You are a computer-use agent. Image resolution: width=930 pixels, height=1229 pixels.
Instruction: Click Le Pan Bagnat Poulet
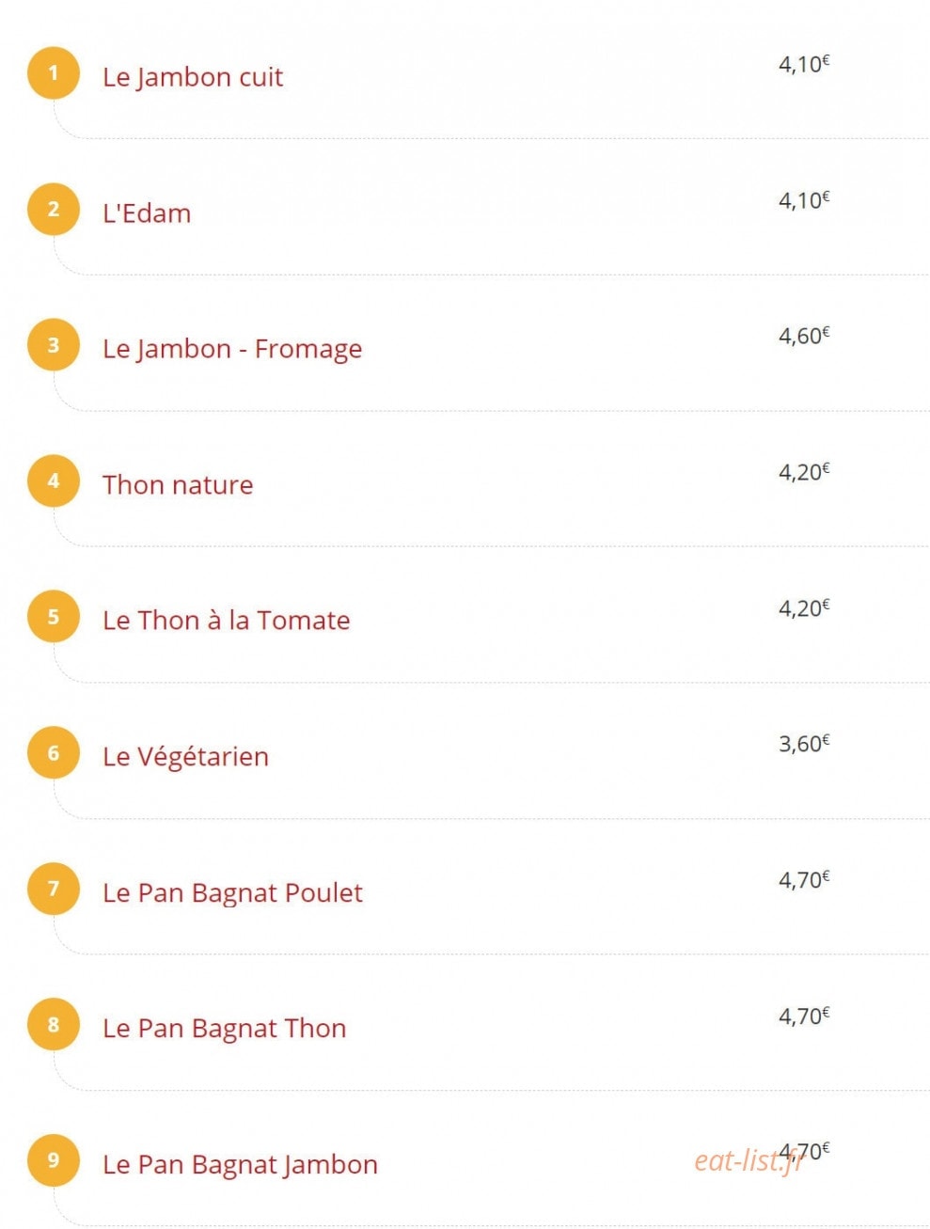pyautogui.click(x=232, y=892)
